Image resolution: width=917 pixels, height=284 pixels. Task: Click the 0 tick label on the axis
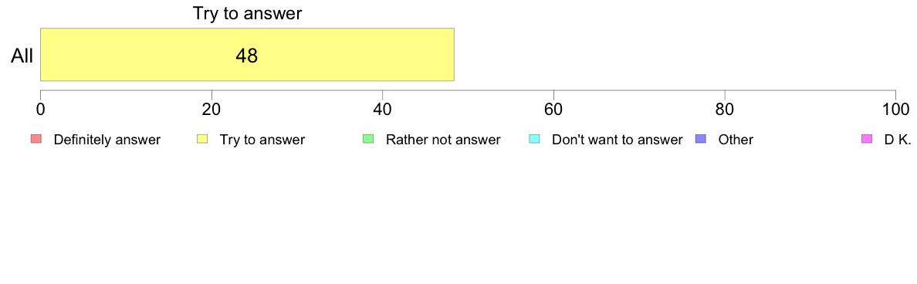(x=40, y=109)
